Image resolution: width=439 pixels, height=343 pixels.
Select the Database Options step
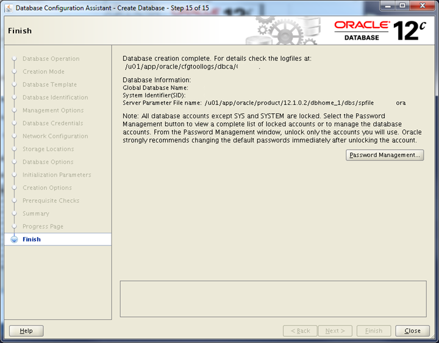point(48,161)
